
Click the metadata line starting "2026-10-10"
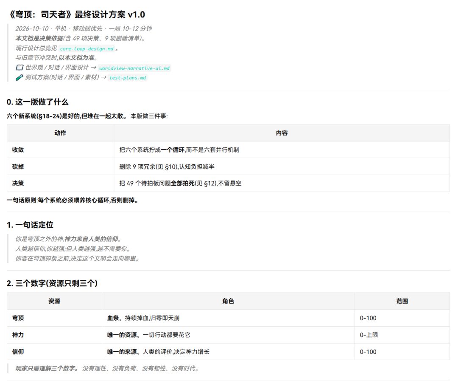84,28
